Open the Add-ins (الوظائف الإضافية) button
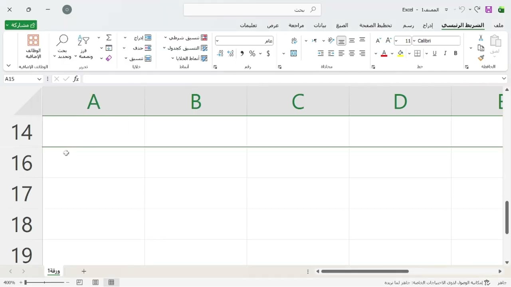Screen dimensions: 511x287 point(33,47)
